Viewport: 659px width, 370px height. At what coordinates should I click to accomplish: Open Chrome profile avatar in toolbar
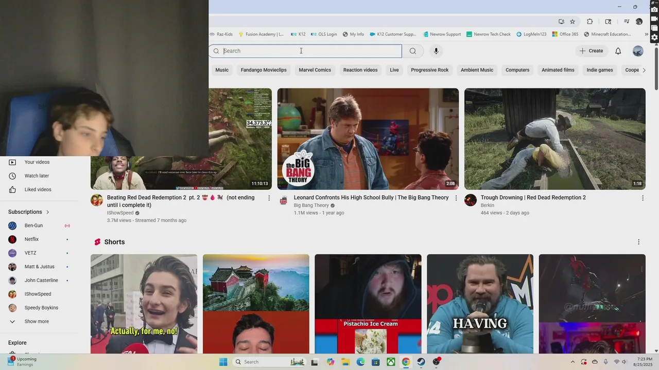(x=639, y=22)
